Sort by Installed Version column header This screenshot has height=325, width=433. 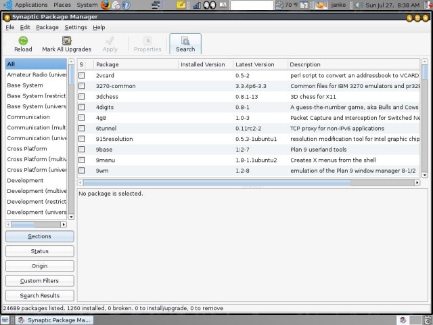206,64
